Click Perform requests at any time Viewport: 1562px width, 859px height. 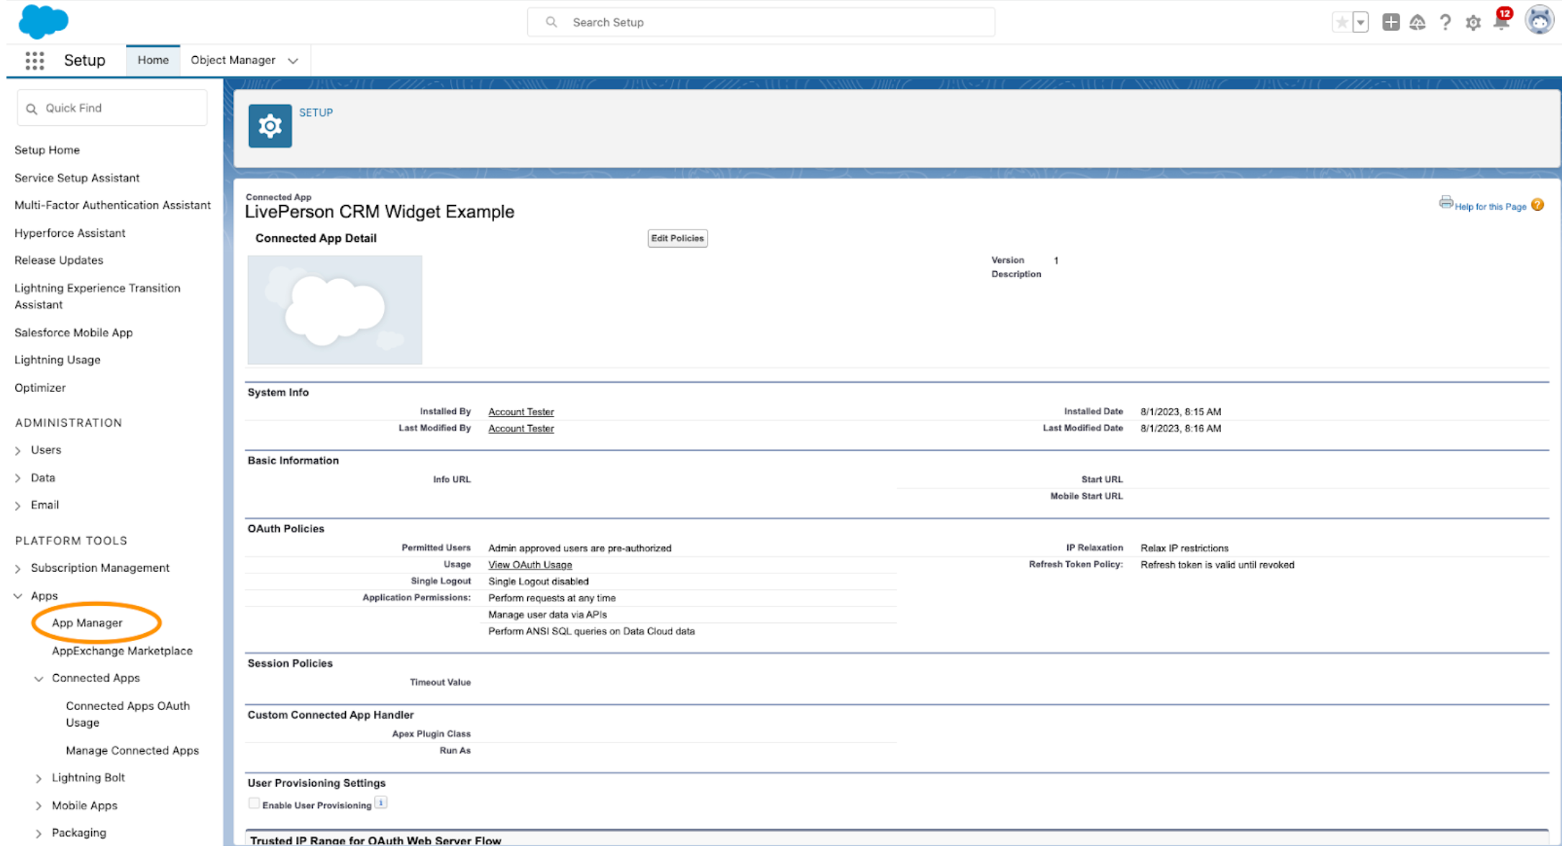552,599
